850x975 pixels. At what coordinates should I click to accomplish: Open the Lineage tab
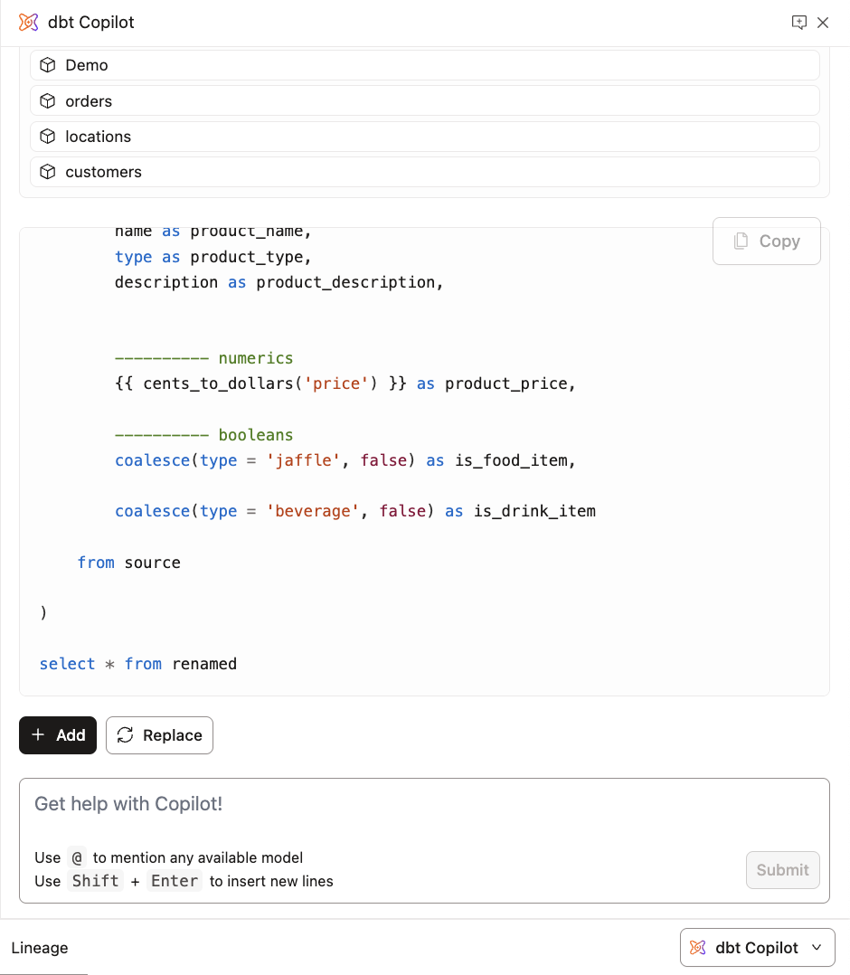coord(40,948)
